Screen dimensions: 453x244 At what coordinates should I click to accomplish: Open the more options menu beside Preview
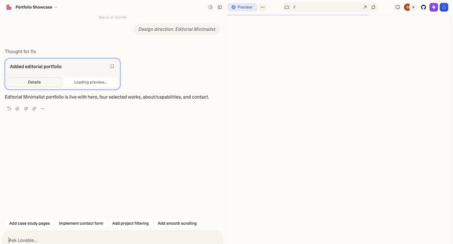[263, 7]
